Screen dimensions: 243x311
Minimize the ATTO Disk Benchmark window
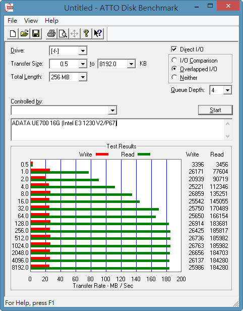pos(197,7)
